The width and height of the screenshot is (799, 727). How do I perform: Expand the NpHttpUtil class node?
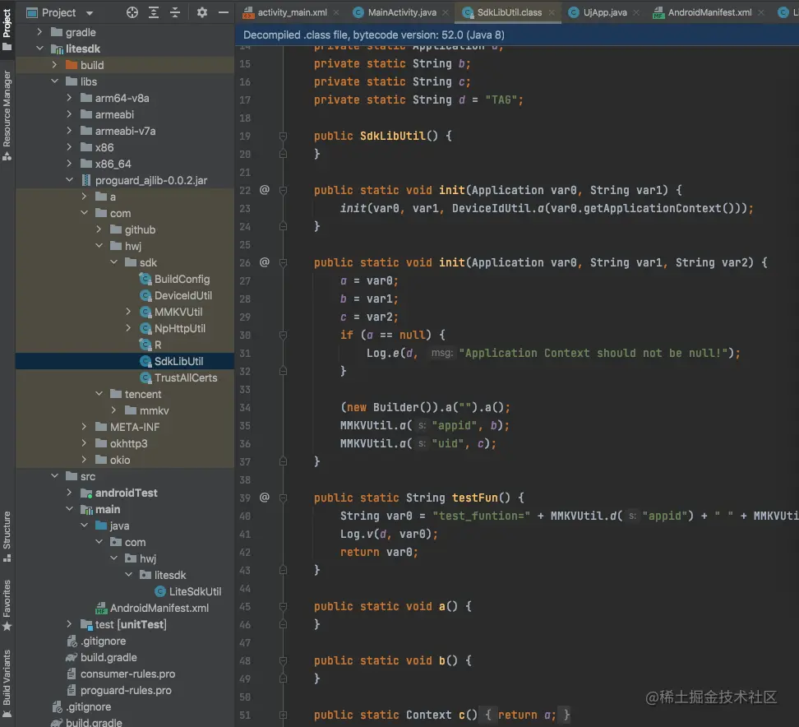pyautogui.click(x=128, y=328)
